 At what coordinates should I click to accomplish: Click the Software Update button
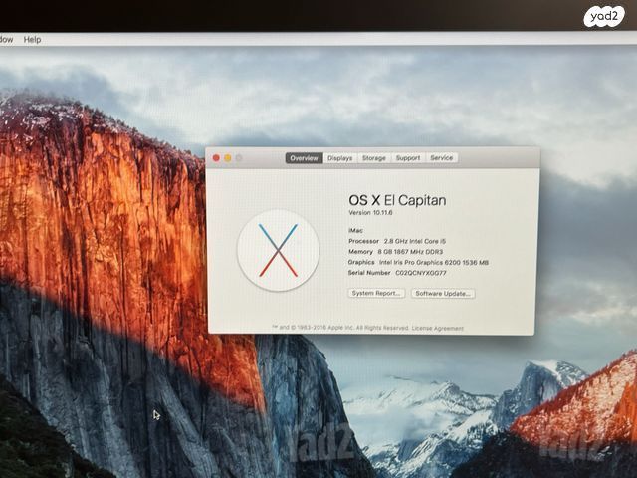pyautogui.click(x=443, y=294)
